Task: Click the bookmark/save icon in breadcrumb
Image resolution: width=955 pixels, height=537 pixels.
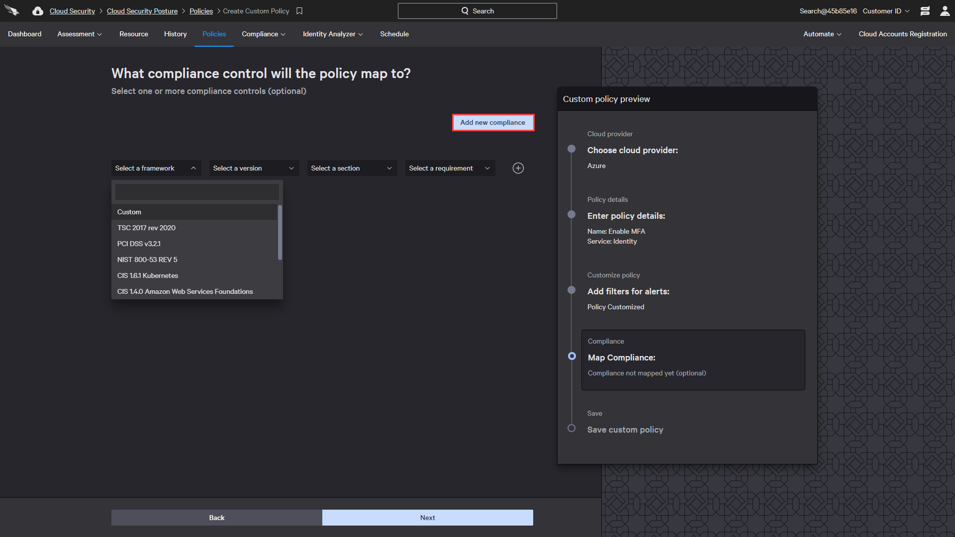Action: coord(300,10)
